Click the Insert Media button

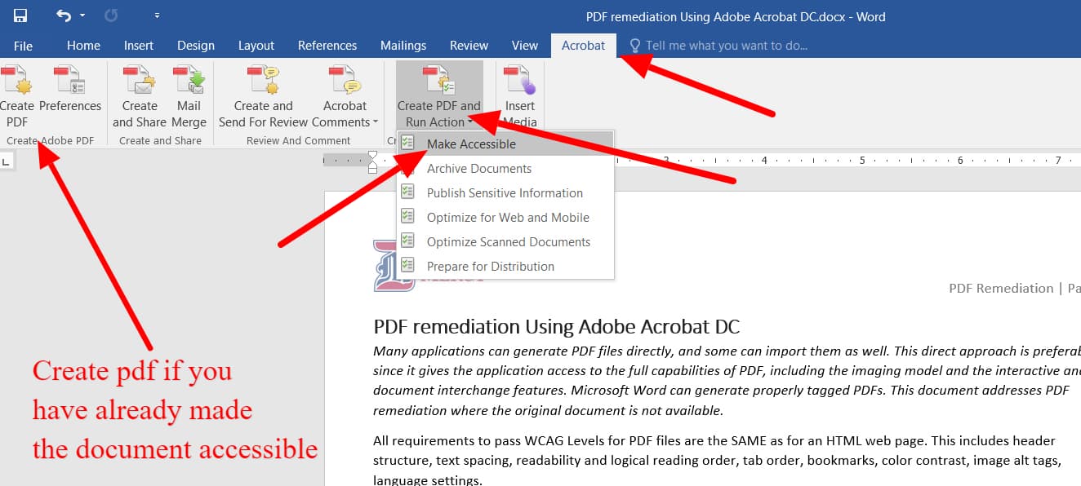click(x=520, y=96)
